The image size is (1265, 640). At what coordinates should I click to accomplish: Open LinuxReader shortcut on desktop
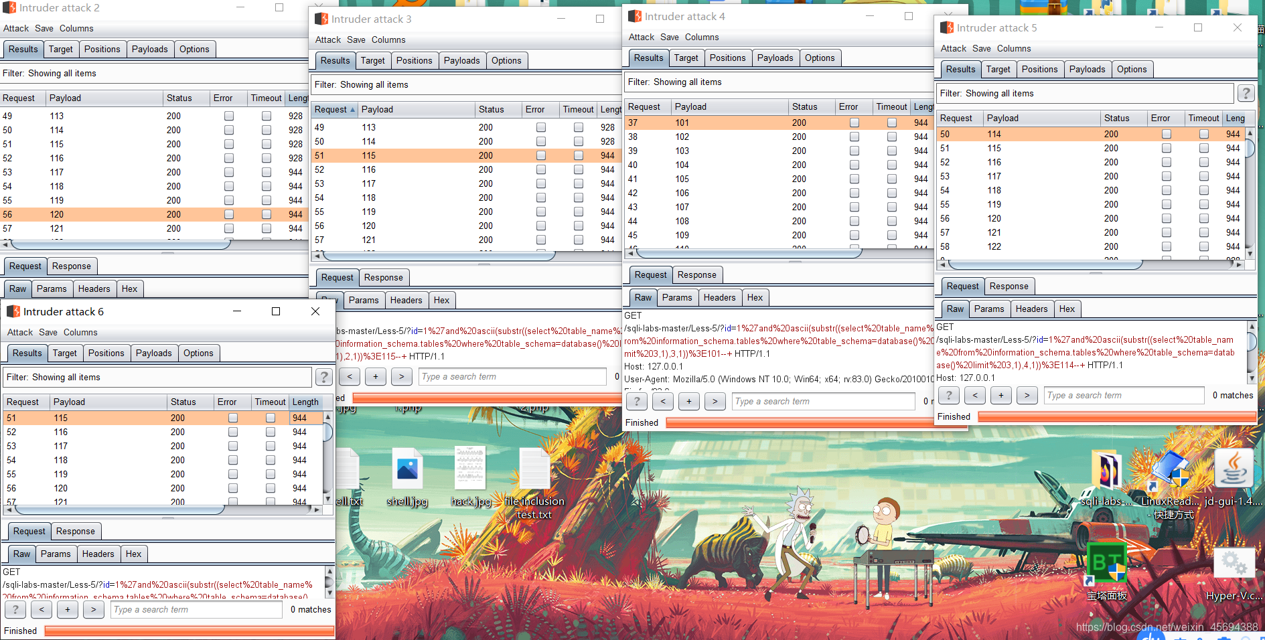point(1171,484)
